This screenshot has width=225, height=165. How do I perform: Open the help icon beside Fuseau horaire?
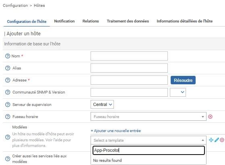click(8, 117)
